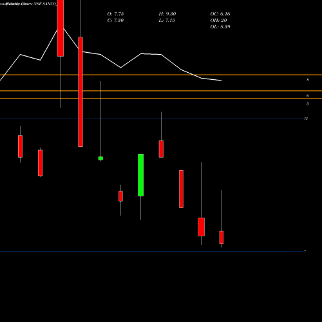Click the price axis label "8"
This screenshot has width=322, height=322.
pyautogui.click(x=308, y=80)
